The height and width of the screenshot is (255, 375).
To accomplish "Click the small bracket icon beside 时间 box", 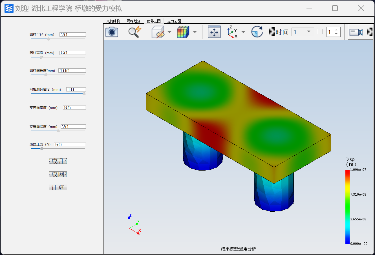I will pyautogui.click(x=320, y=32).
